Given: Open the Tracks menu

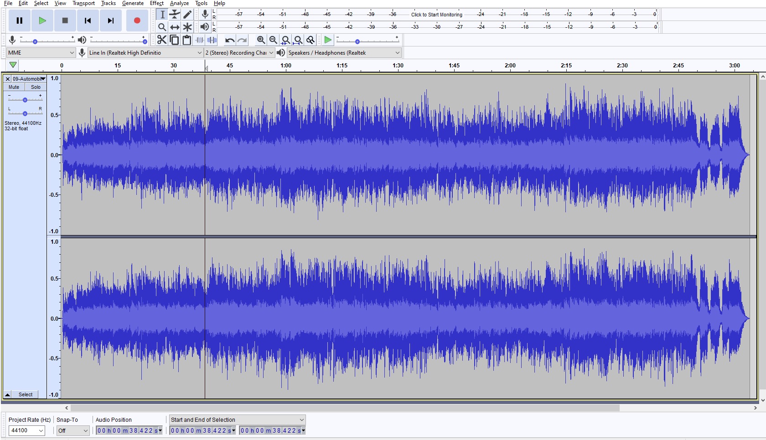Looking at the screenshot, I should coord(109,3).
